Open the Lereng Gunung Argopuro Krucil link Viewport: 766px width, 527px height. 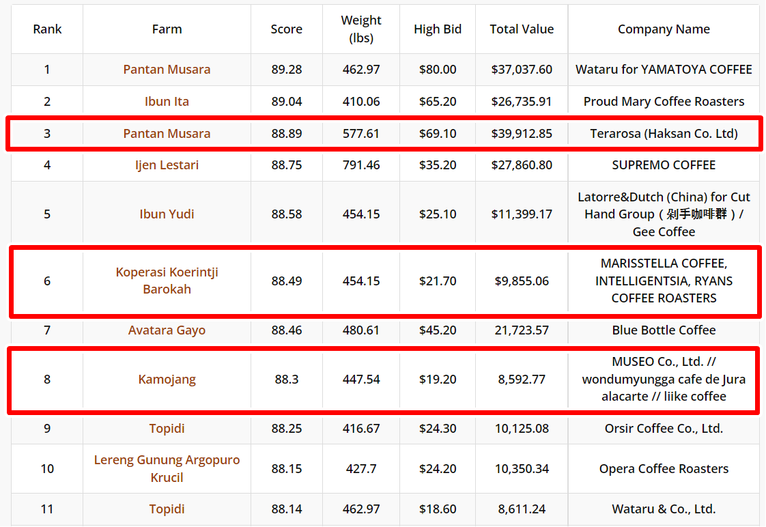[x=167, y=468]
